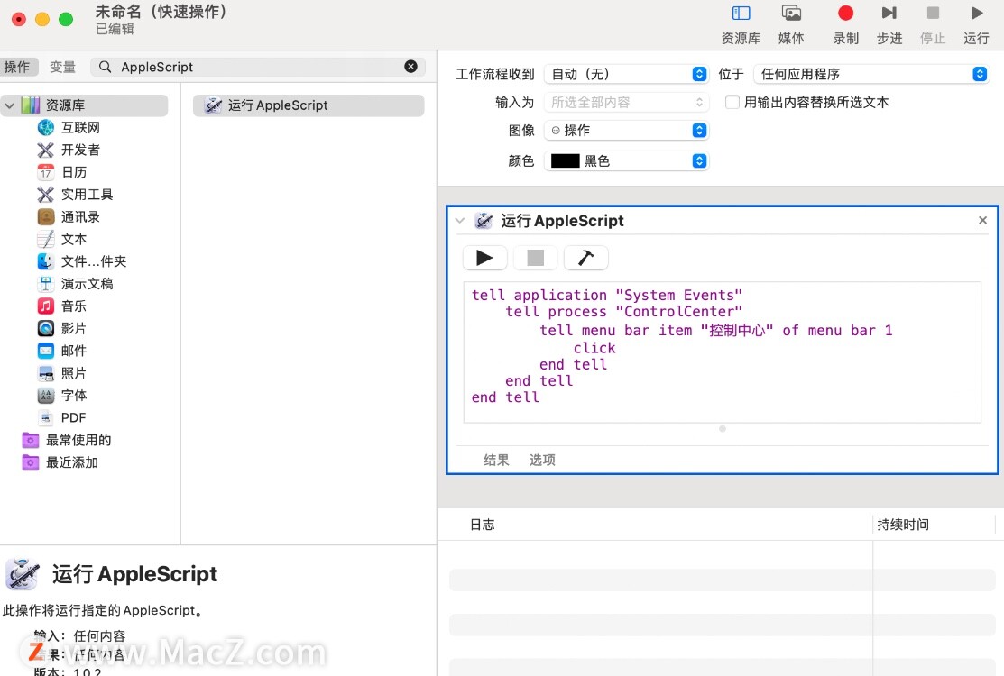Viewport: 1004px width, 676px height.
Task: Show the 选项 tab of action
Action: (542, 460)
